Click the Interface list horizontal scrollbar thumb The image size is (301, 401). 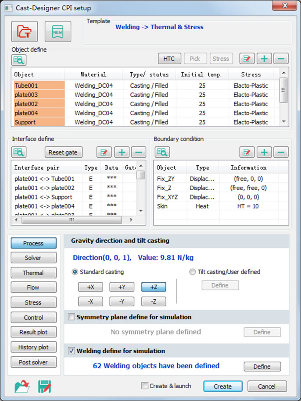tap(72, 220)
